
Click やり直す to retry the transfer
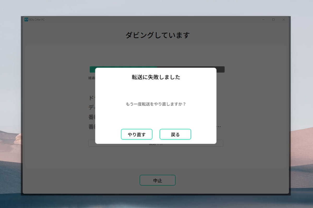click(x=137, y=134)
